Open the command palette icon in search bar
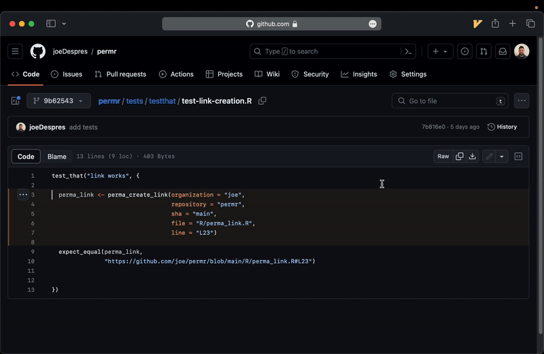544x354 pixels. (409, 52)
